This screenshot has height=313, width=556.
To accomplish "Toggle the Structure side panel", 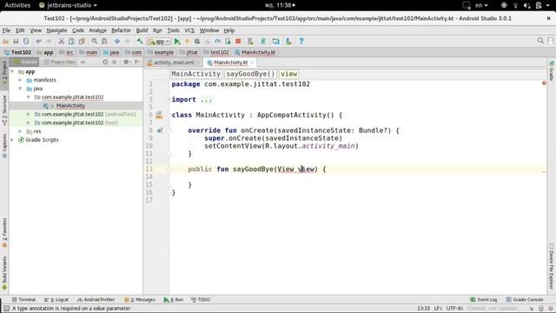I will [4, 110].
